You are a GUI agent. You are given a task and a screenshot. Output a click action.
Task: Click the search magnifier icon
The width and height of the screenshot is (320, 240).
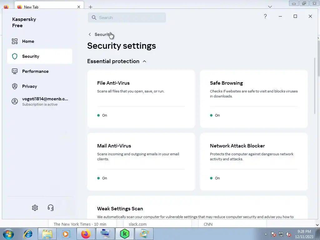94,17
